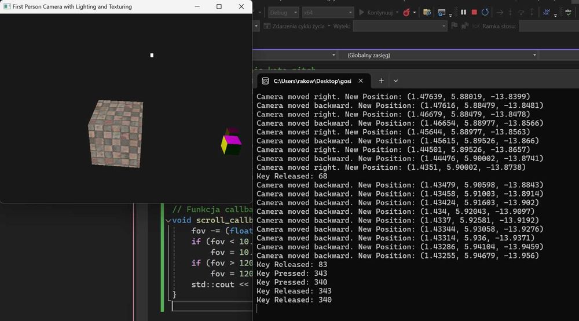The image size is (579, 321).
Task: Open the Zdarzenia cyklu życia menu
Action: pyautogui.click(x=298, y=26)
